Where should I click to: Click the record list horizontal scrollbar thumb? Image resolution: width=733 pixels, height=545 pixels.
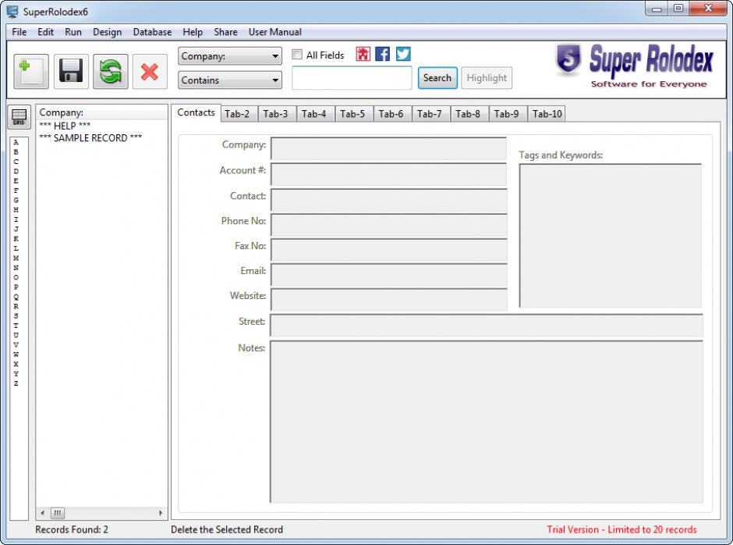click(58, 513)
